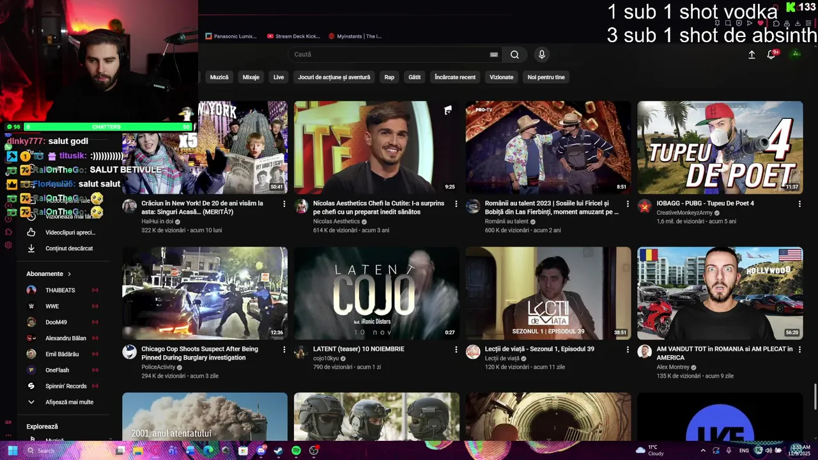Open the taskbar weather widget showing Cloudy
The height and width of the screenshot is (460, 818).
[x=650, y=450]
